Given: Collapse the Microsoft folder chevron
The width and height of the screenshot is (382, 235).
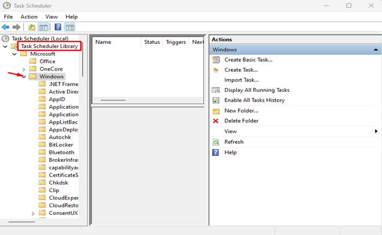Looking at the screenshot, I should [14, 54].
